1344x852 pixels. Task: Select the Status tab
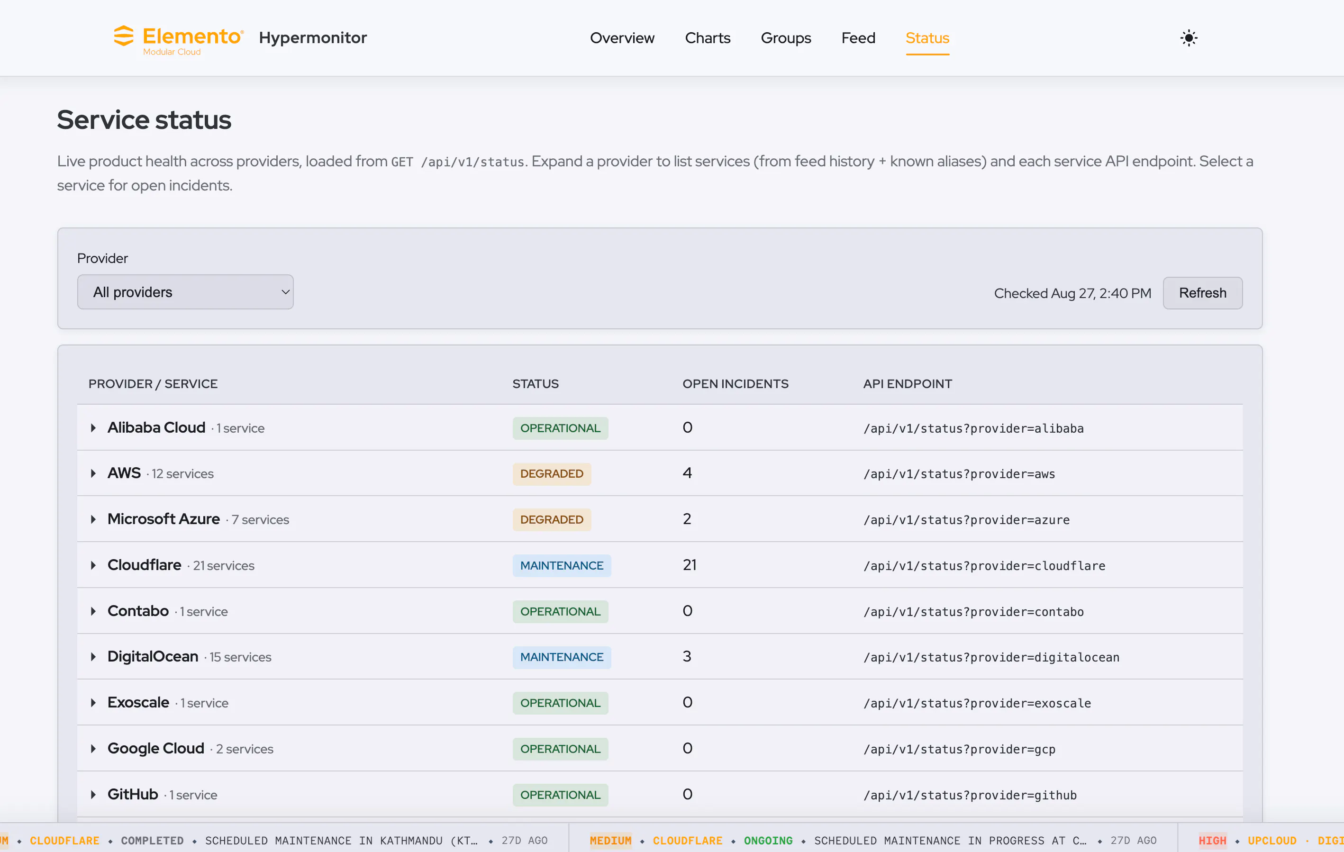(927, 38)
